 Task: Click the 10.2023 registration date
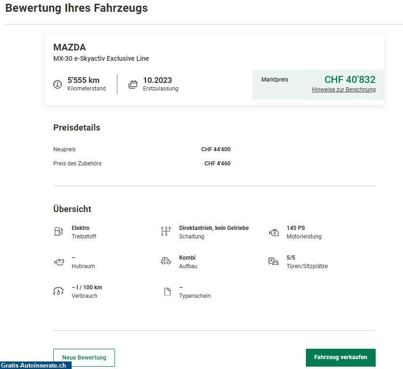(157, 80)
